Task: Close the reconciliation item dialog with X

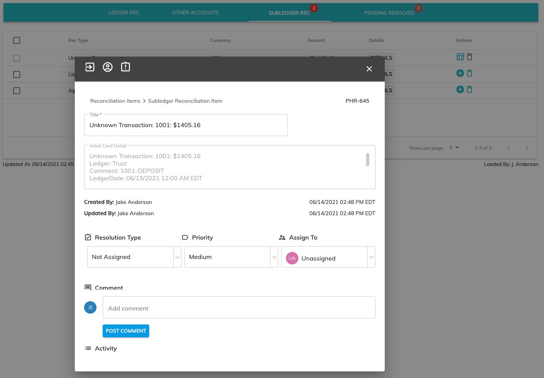Action: (369, 69)
